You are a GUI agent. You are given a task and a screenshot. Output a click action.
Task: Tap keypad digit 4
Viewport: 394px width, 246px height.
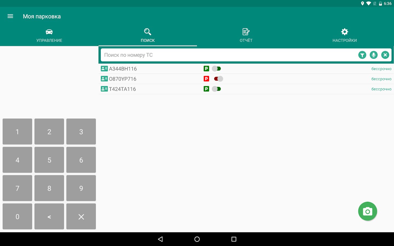[x=18, y=160]
